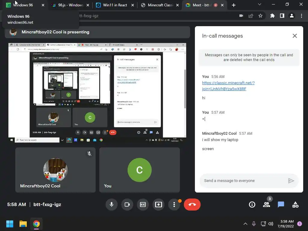Click the Chrome taskbar icon
308x231 pixels.
pyautogui.click(x=36, y=224)
